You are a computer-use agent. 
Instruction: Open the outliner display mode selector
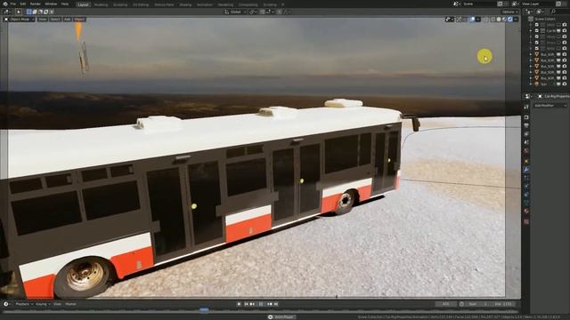(x=529, y=12)
